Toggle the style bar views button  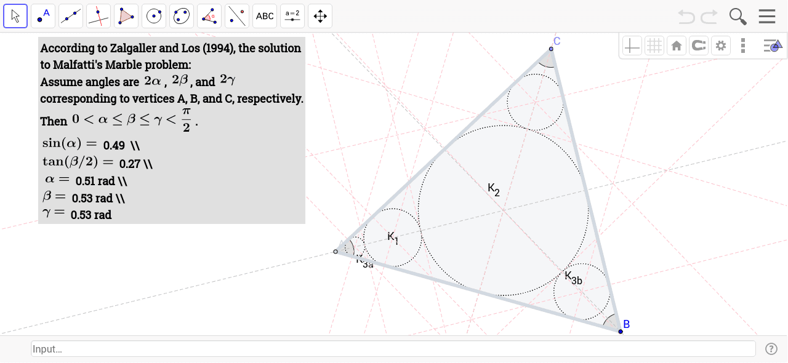point(773,46)
